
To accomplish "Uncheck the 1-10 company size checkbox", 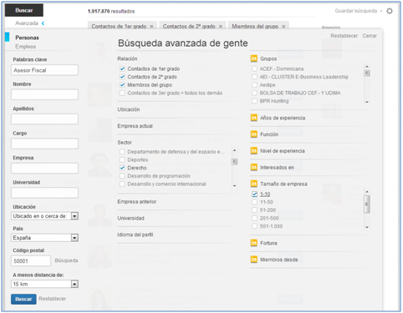I will 254,194.
